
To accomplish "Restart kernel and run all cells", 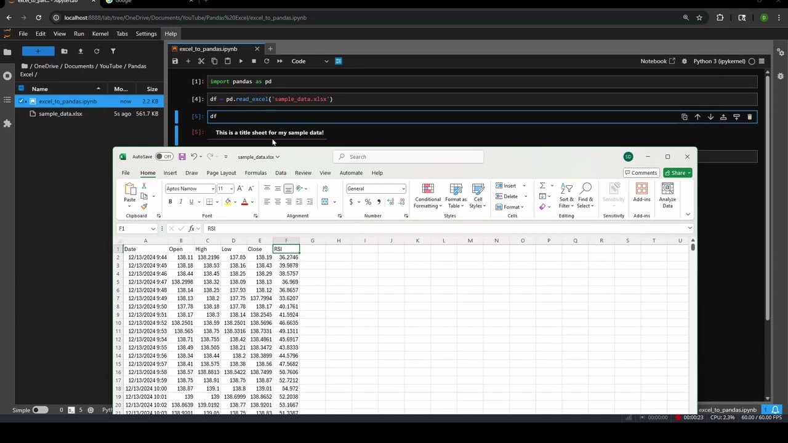I will coord(279,61).
